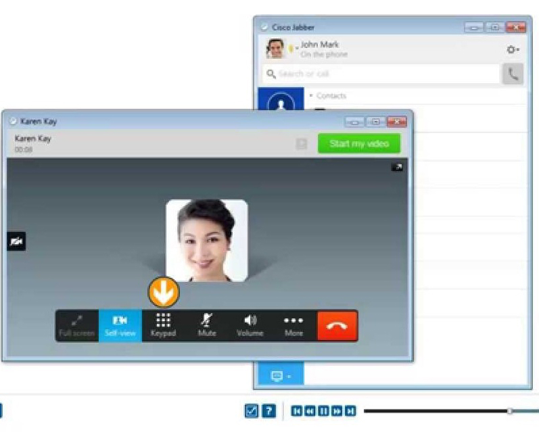The width and height of the screenshot is (539, 432).
Task: Close the Cisco Jabber window
Action: (515, 27)
